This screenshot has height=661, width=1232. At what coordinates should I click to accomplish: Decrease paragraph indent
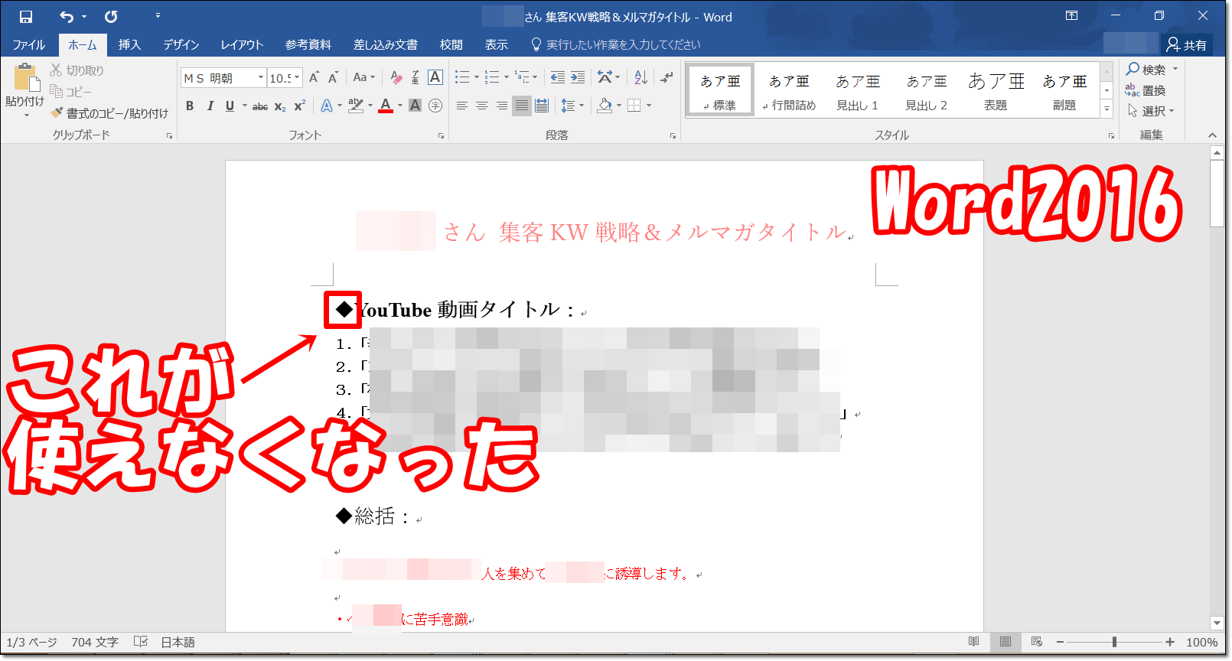558,77
